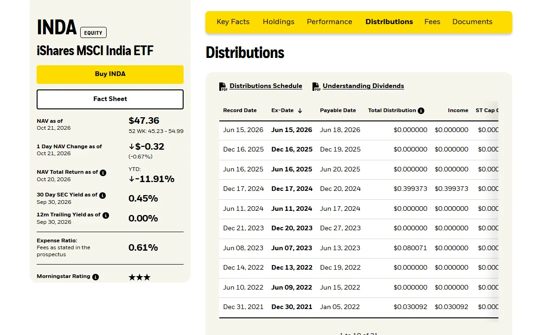Sort by Record Date column header
This screenshot has width=542, height=335.
click(x=240, y=111)
